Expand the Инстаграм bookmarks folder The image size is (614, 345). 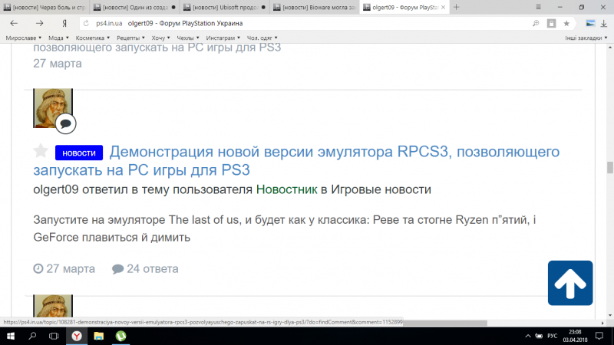(223, 38)
